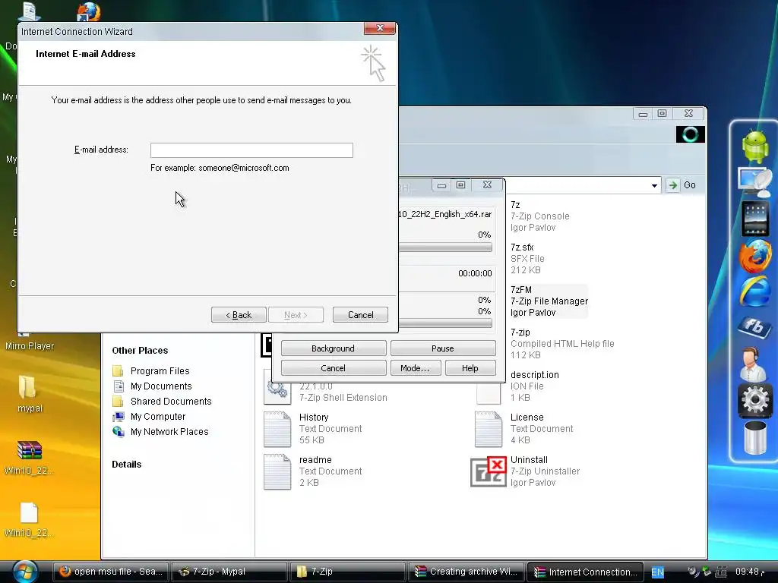Image resolution: width=778 pixels, height=583 pixels.
Task: Open the settings gear dock icon
Action: click(754, 399)
